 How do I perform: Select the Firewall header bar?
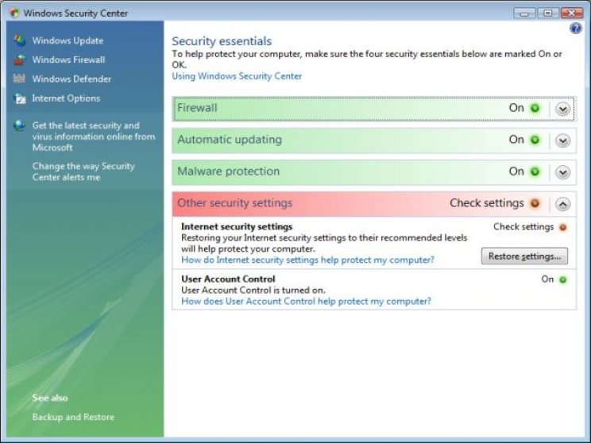(374, 109)
